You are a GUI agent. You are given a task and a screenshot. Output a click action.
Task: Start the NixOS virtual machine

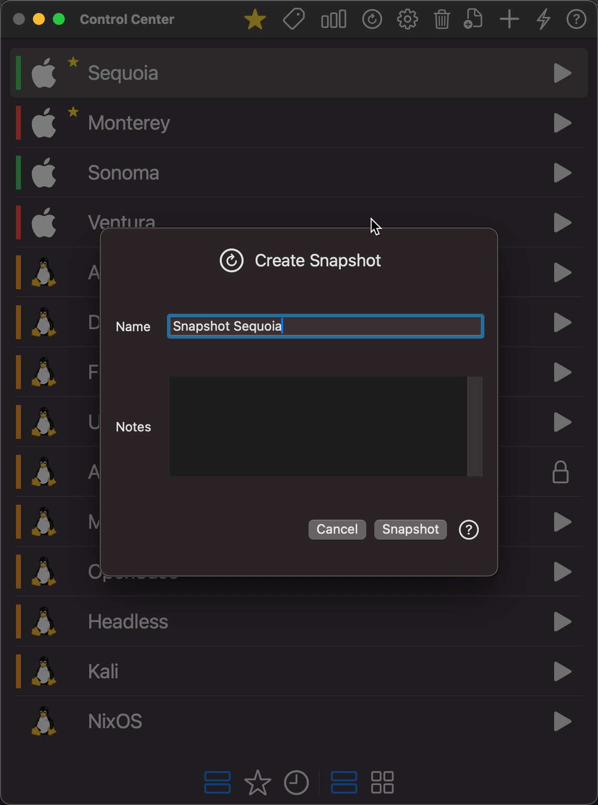point(563,721)
